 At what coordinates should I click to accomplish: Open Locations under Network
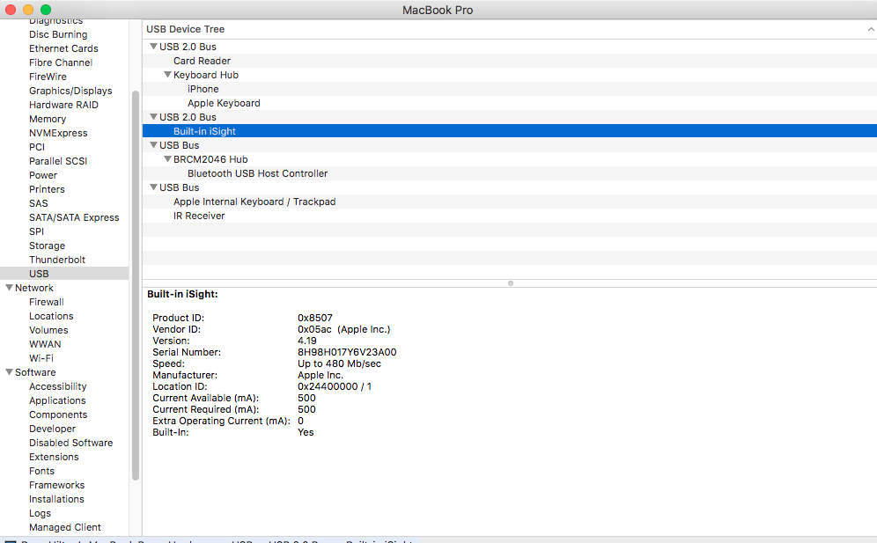pyautogui.click(x=51, y=316)
